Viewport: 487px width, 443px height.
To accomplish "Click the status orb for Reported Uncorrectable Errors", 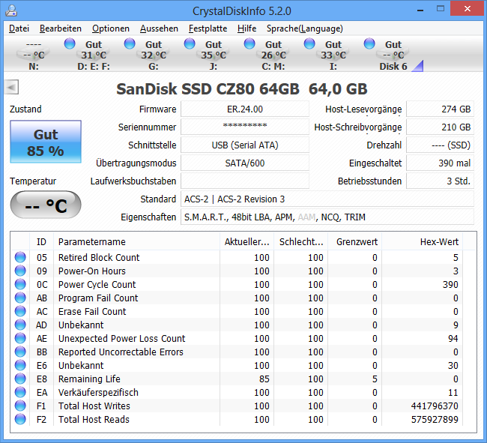I will click(x=20, y=352).
